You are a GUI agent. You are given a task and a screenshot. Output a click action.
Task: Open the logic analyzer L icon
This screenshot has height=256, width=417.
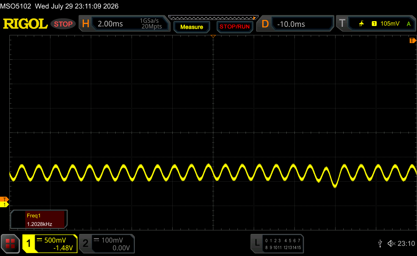point(257,243)
